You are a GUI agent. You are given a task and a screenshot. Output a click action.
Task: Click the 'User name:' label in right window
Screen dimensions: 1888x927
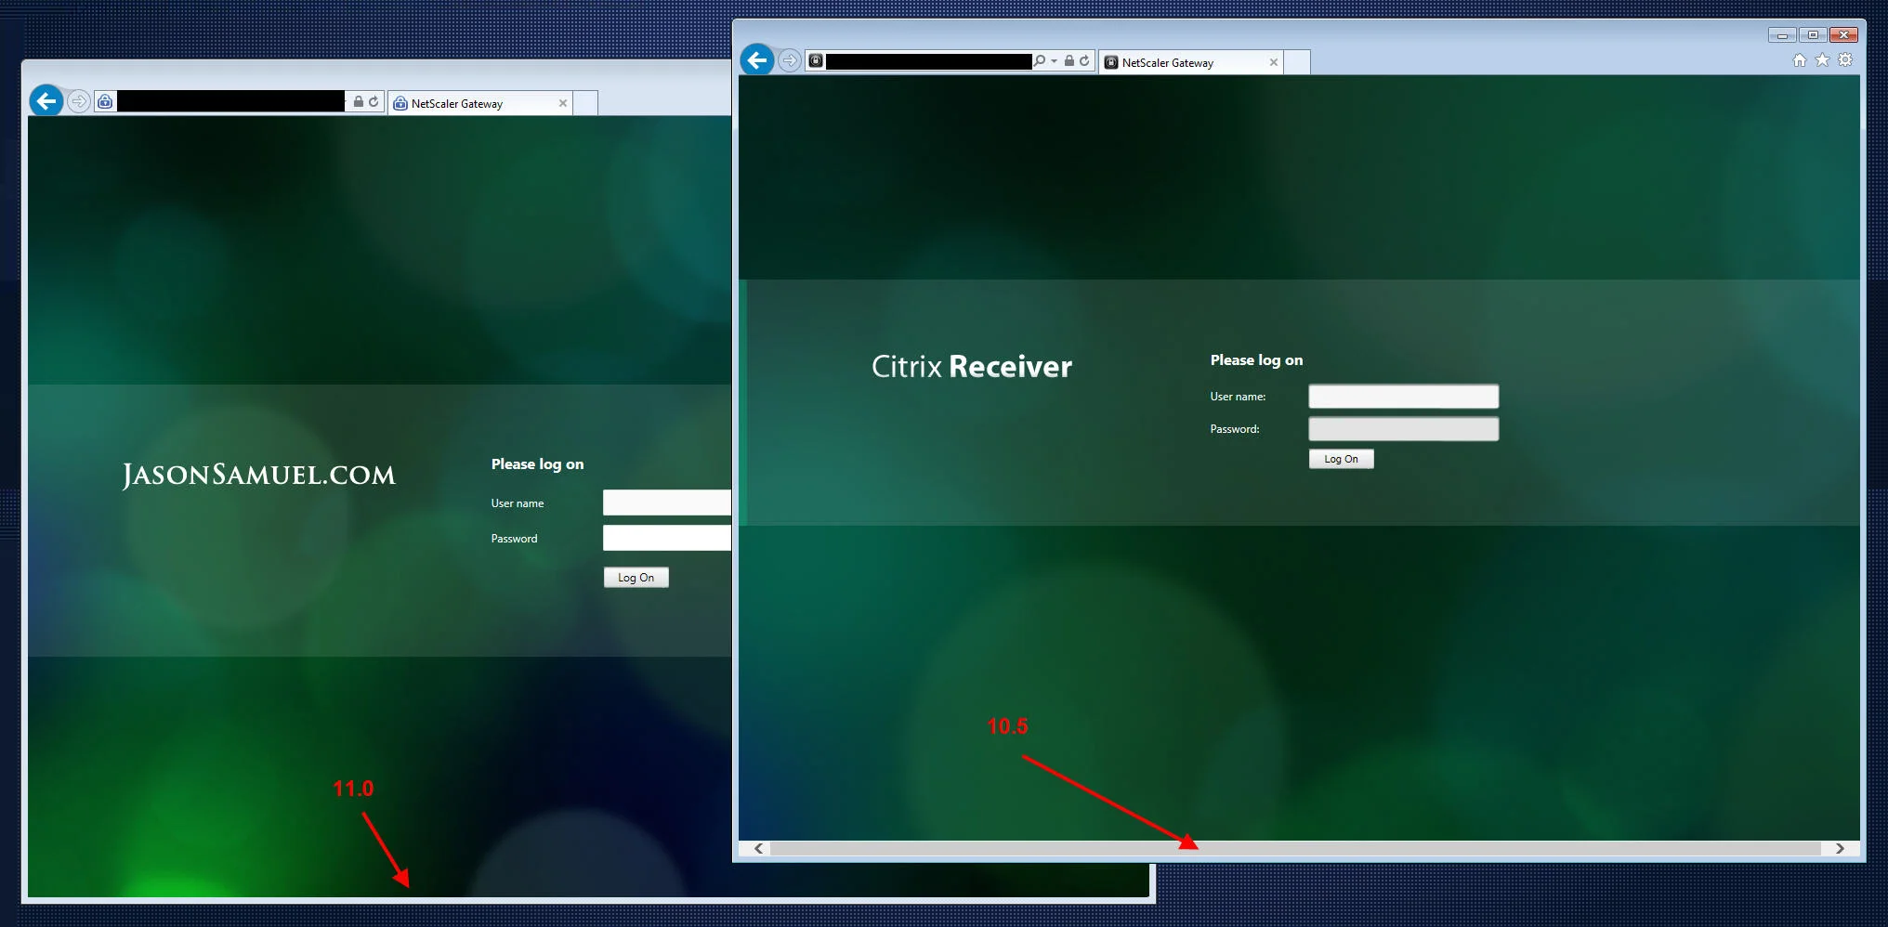pos(1238,397)
